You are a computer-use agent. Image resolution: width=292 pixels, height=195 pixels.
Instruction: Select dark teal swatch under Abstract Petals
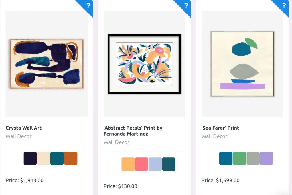coord(169,164)
